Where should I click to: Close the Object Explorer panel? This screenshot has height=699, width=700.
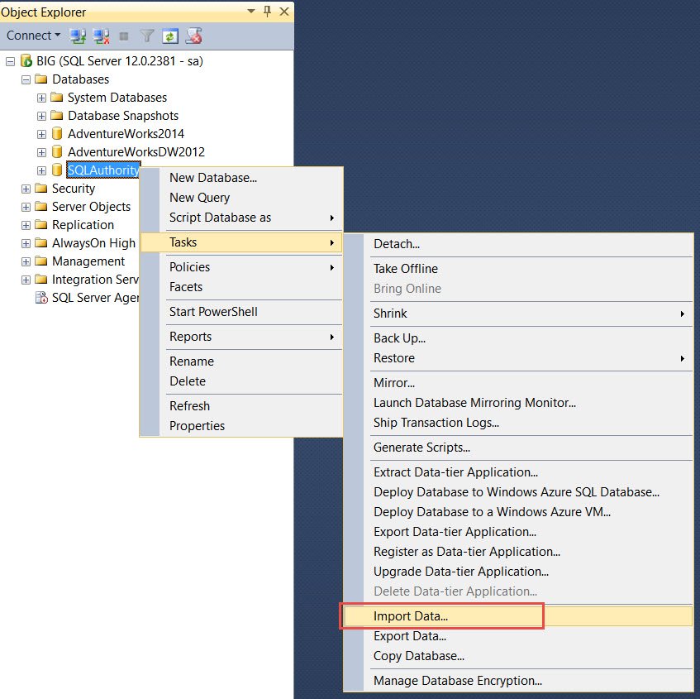coord(284,12)
